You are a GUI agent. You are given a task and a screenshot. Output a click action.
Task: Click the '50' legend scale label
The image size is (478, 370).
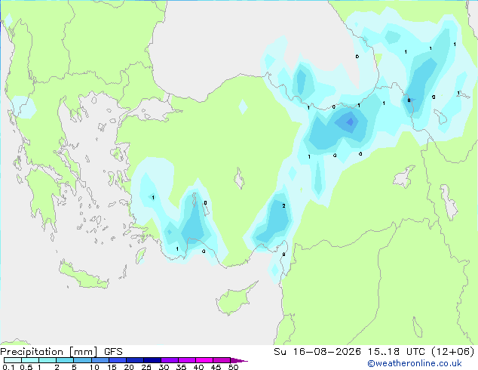click(233, 367)
